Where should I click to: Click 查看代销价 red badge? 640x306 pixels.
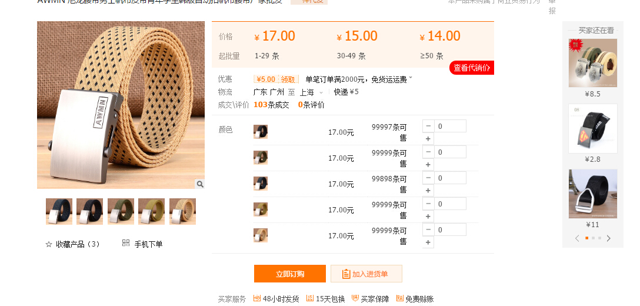click(472, 68)
